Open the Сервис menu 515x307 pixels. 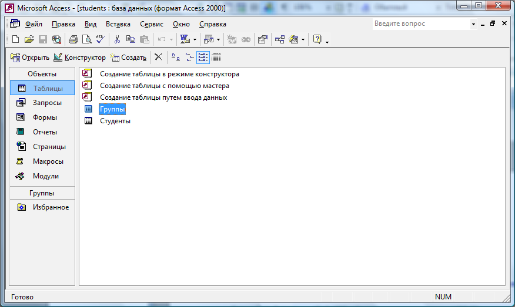152,24
